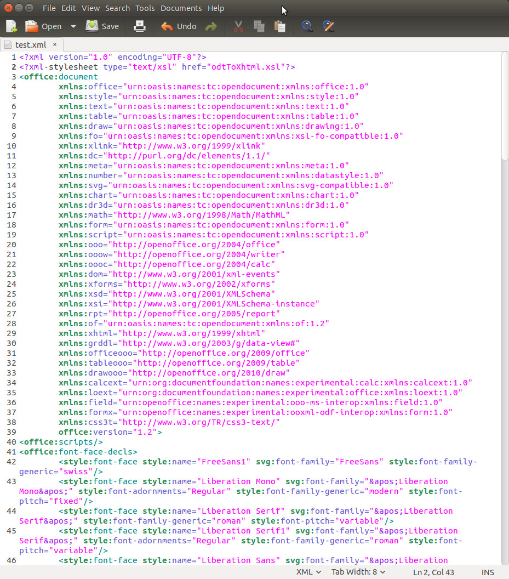The image size is (509, 579).
Task: Click 'encoding="UTF-8"' on line 1
Action: click(157, 57)
